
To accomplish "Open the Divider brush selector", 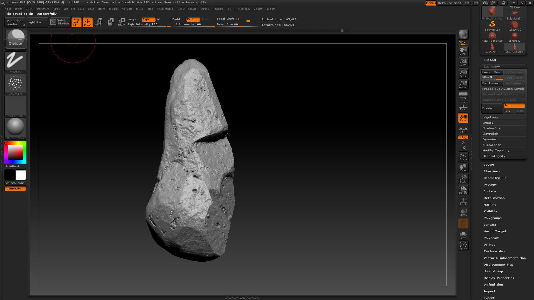I will pyautogui.click(x=16, y=39).
